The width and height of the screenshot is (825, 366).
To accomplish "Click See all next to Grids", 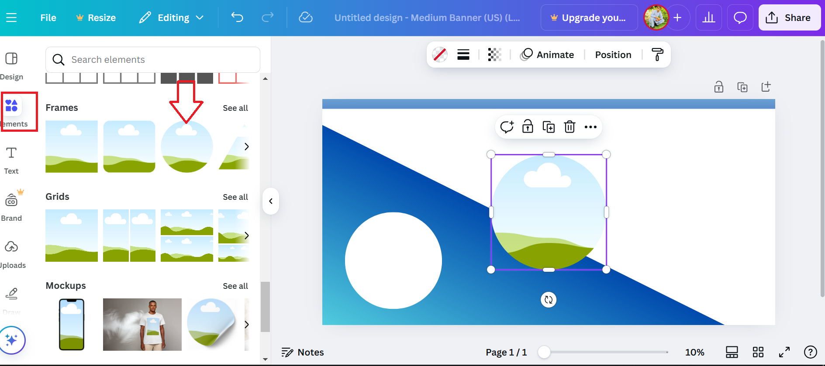I will click(235, 197).
